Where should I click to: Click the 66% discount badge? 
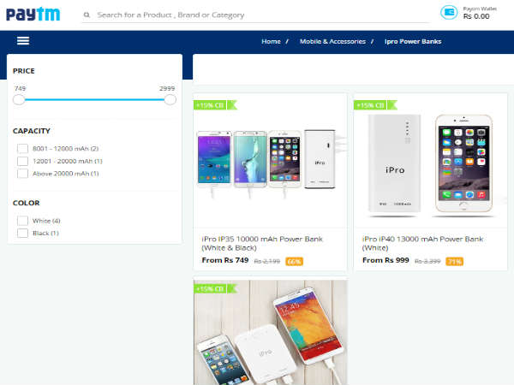click(x=294, y=261)
